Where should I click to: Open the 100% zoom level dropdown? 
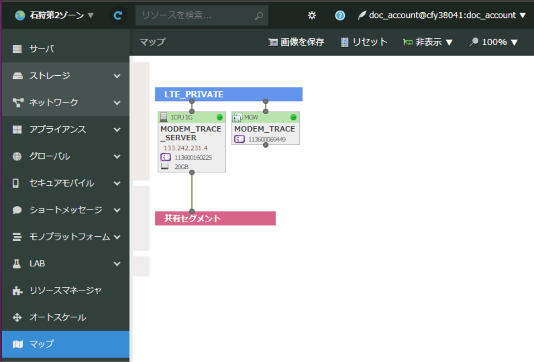pyautogui.click(x=494, y=42)
